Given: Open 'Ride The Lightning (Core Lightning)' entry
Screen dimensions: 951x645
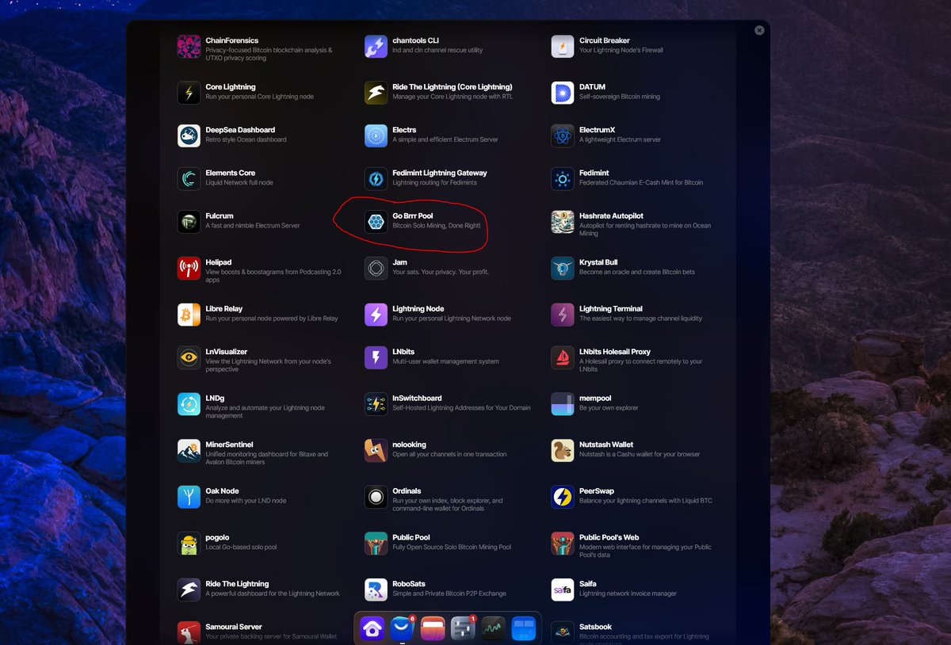Looking at the screenshot, I should 438,93.
